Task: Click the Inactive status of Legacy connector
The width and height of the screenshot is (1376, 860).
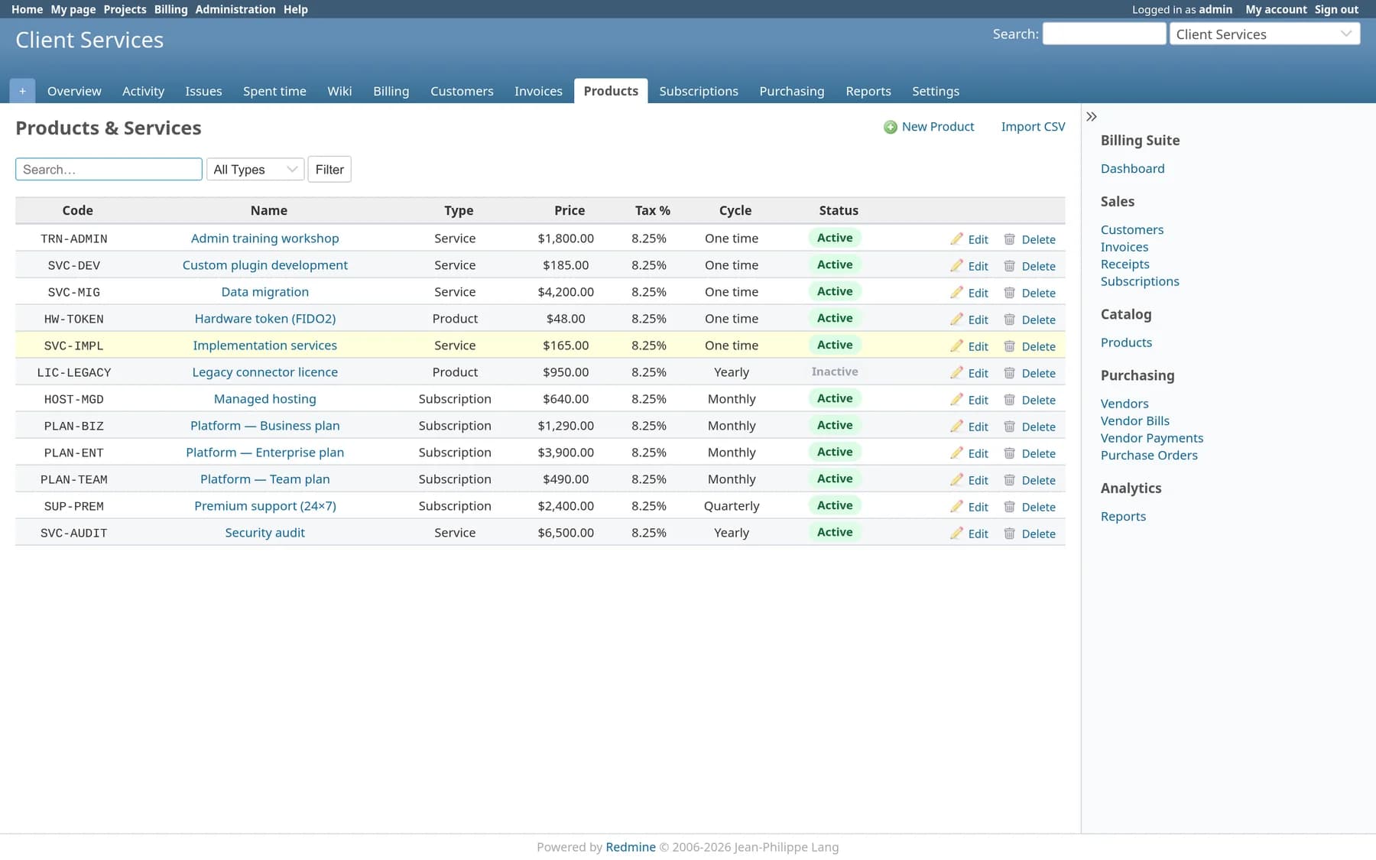Action: coord(835,372)
